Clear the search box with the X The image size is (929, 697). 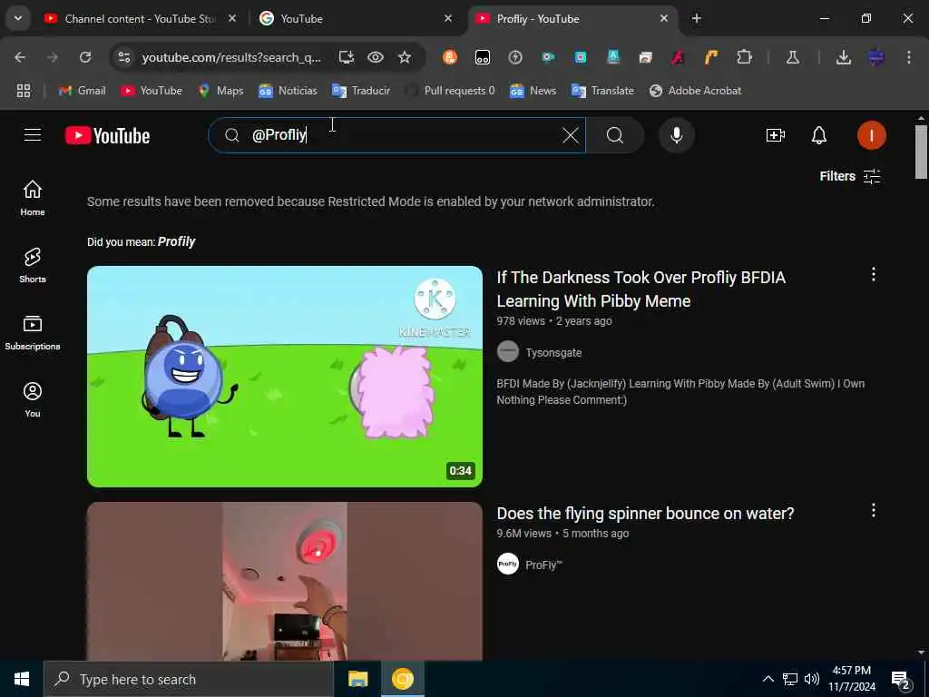pyautogui.click(x=571, y=135)
